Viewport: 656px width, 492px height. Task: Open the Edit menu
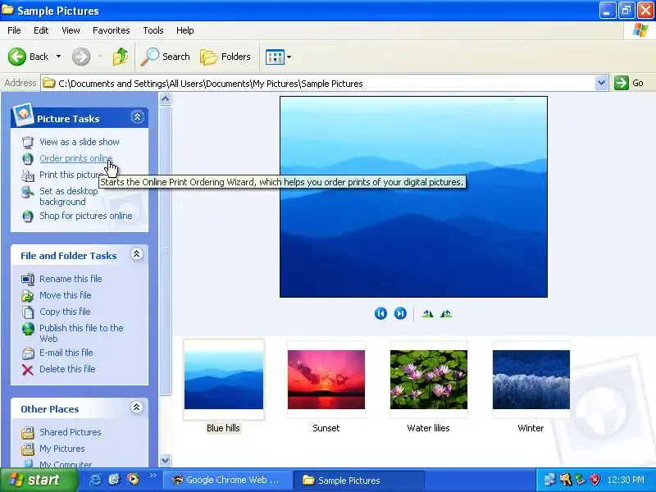(41, 30)
